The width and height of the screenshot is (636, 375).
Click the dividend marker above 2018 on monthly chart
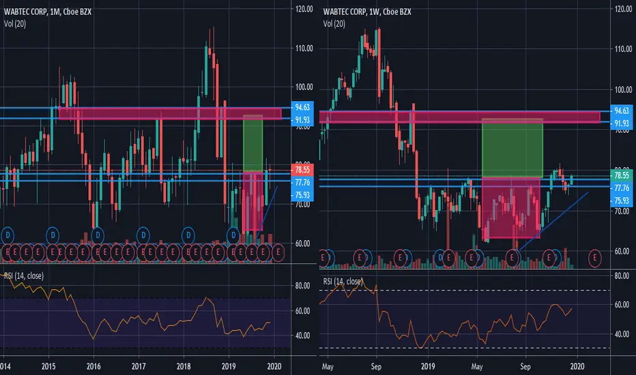(188, 235)
